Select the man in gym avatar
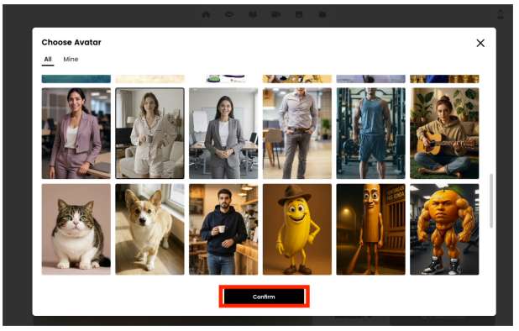The height and width of the screenshot is (331, 519). point(370,133)
